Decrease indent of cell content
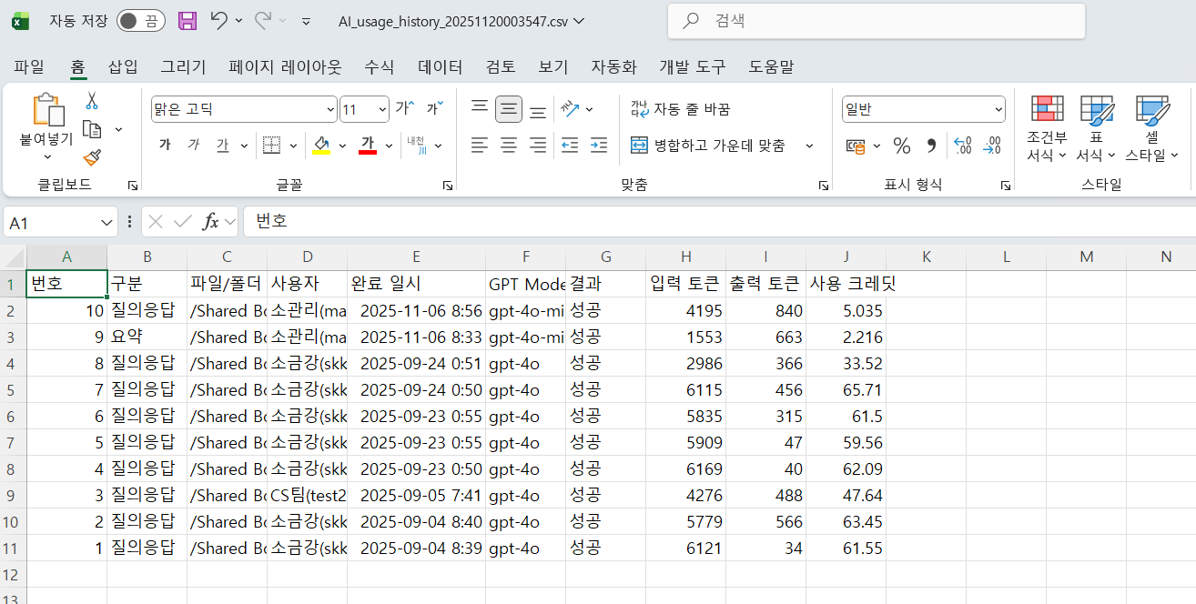This screenshot has width=1196, height=604. tap(570, 145)
